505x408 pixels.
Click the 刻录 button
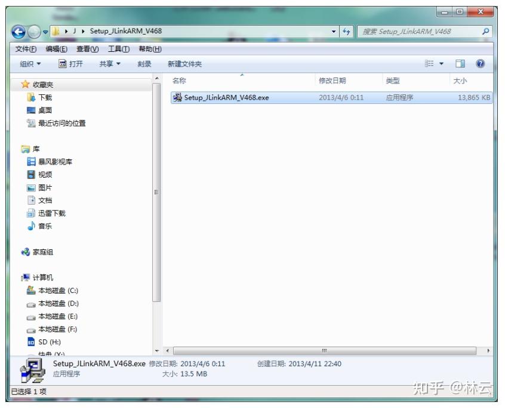pos(144,64)
